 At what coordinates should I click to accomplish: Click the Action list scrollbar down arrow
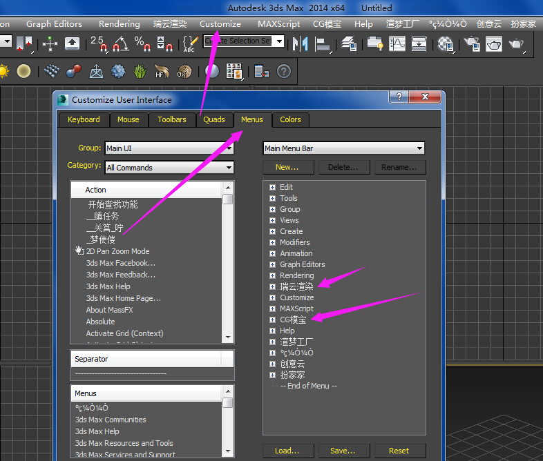click(228, 337)
